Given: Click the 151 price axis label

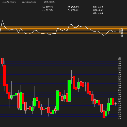Looking at the screenshot, I should tap(119, 114).
